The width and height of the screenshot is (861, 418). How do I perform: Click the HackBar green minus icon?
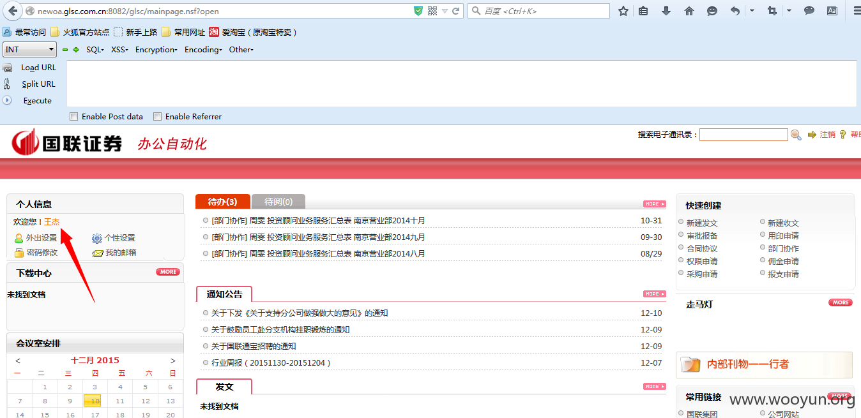pos(65,50)
